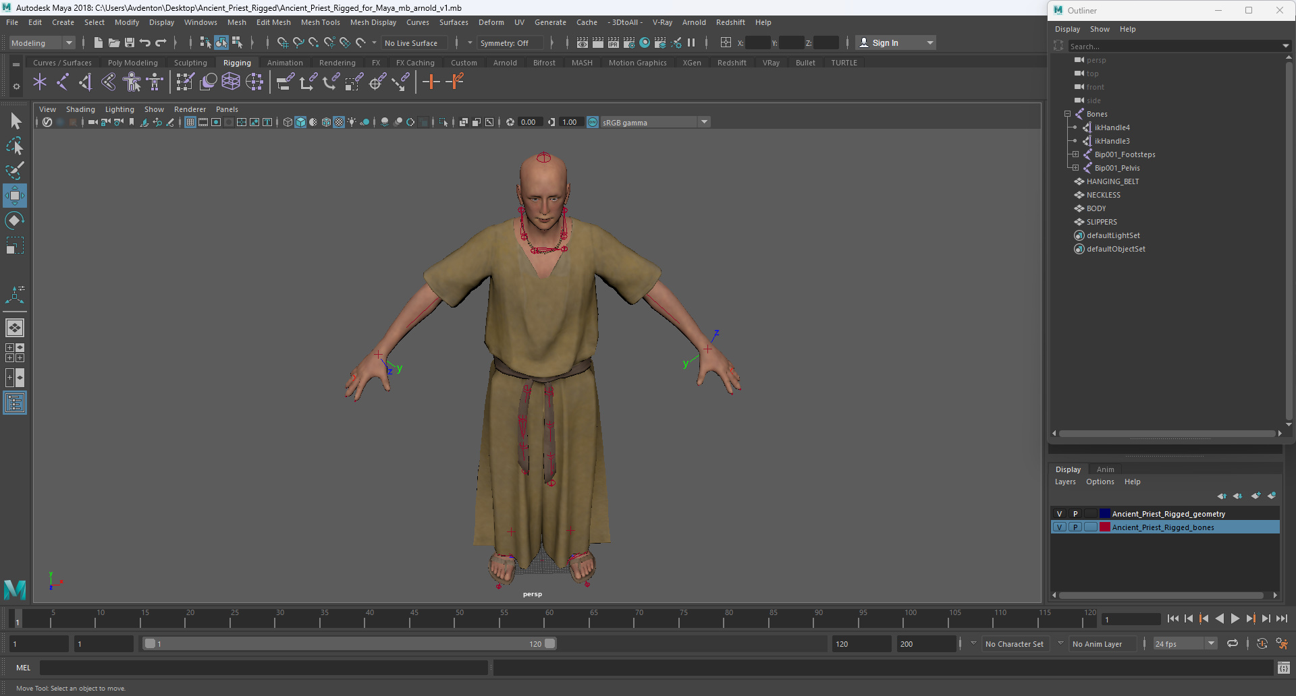1296x696 pixels.
Task: Create lattice deformer from shelf
Action: [231, 82]
